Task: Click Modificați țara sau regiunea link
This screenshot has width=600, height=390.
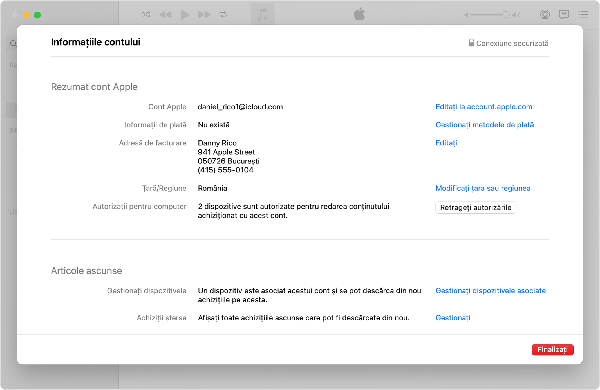Action: coord(483,188)
